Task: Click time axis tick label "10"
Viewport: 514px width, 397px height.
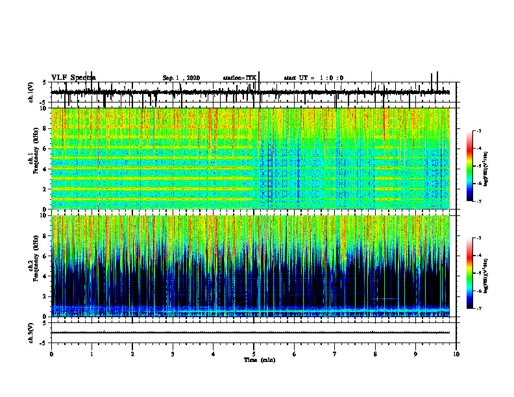Action: [x=456, y=354]
